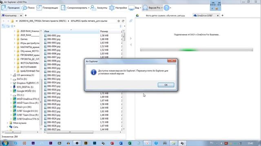
Task: Click the OneDrive connection progress bar
Action: click(x=197, y=49)
